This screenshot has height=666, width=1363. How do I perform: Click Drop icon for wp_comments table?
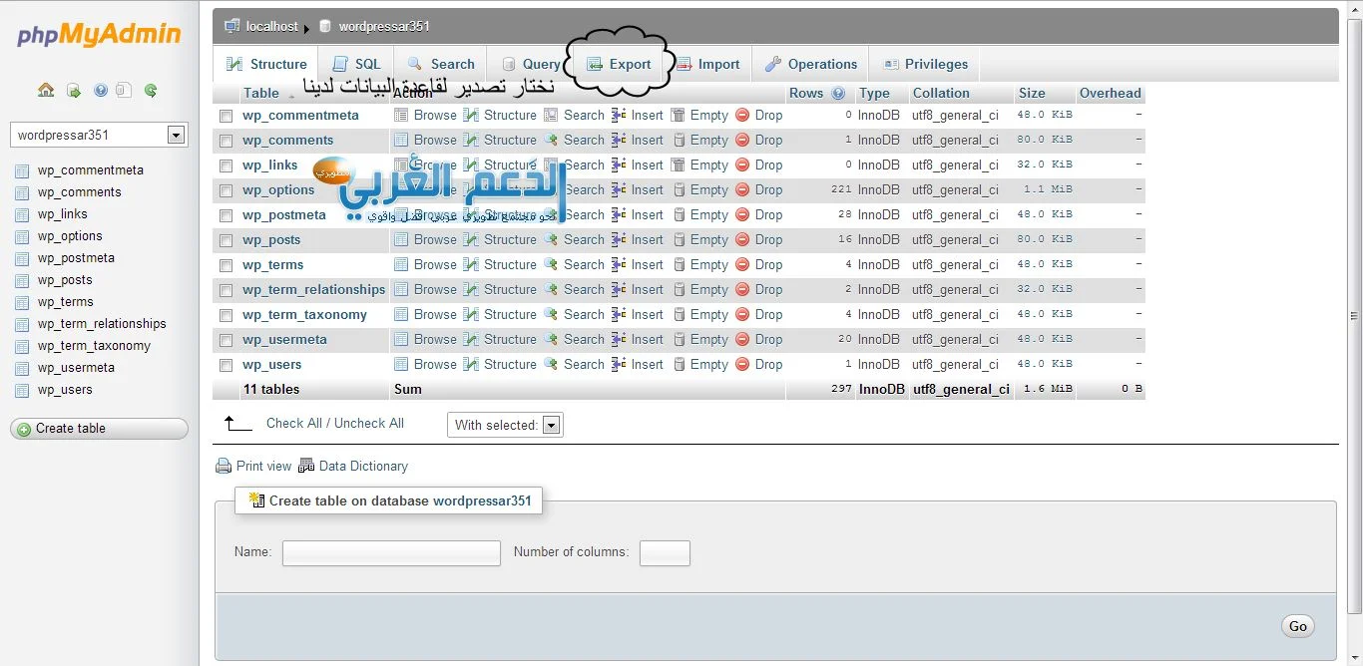click(x=742, y=141)
